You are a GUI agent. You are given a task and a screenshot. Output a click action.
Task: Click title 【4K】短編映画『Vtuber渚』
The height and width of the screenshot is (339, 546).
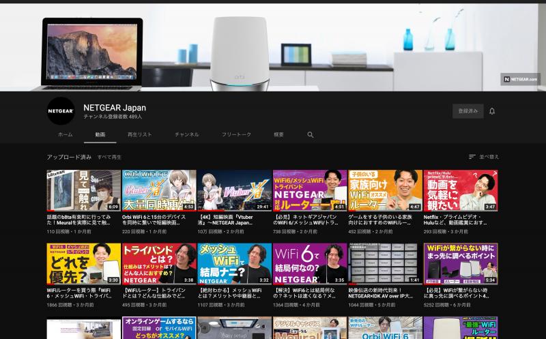pos(225,220)
